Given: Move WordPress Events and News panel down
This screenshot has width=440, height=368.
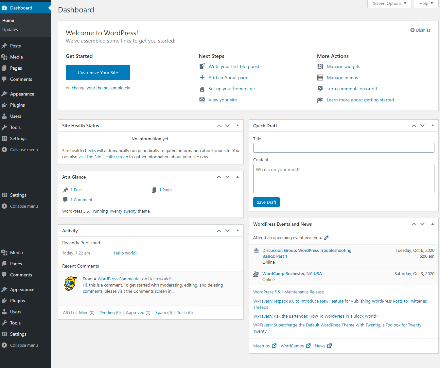Looking at the screenshot, I should 423,224.
